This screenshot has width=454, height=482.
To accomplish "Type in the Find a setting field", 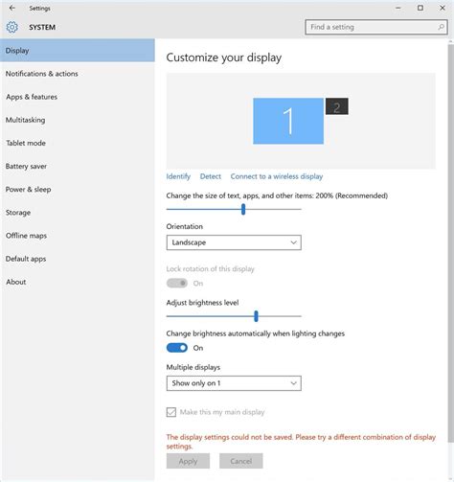I will pos(376,27).
